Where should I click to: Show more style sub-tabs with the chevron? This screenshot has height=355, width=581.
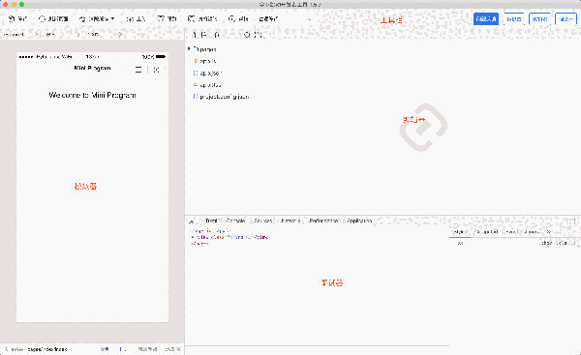click(549, 232)
